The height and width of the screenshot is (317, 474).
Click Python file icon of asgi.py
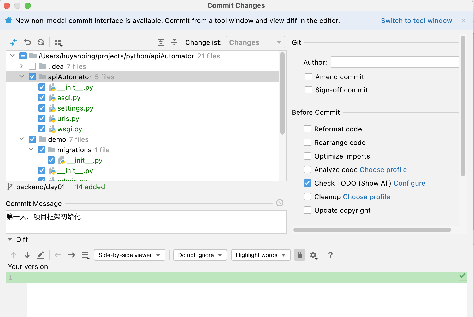(52, 98)
